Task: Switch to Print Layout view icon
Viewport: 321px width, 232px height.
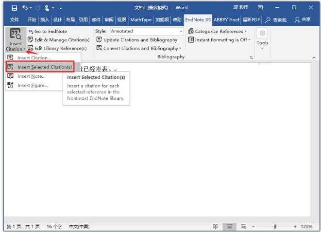Action: (x=230, y=227)
